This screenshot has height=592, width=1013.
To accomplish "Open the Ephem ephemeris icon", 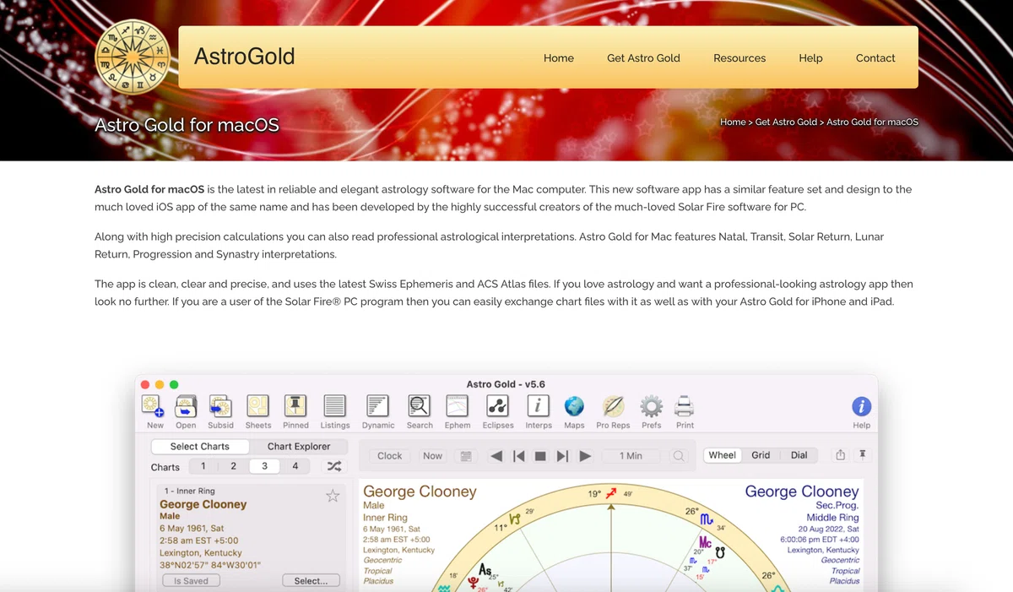I will coord(458,407).
